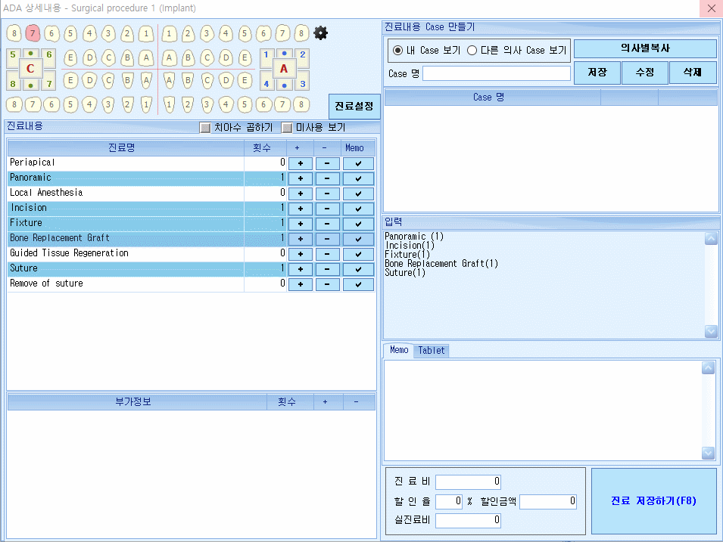This screenshot has height=542, width=723.
Task: Toggle 치아수 곱하기 checkbox
Action: 205,128
